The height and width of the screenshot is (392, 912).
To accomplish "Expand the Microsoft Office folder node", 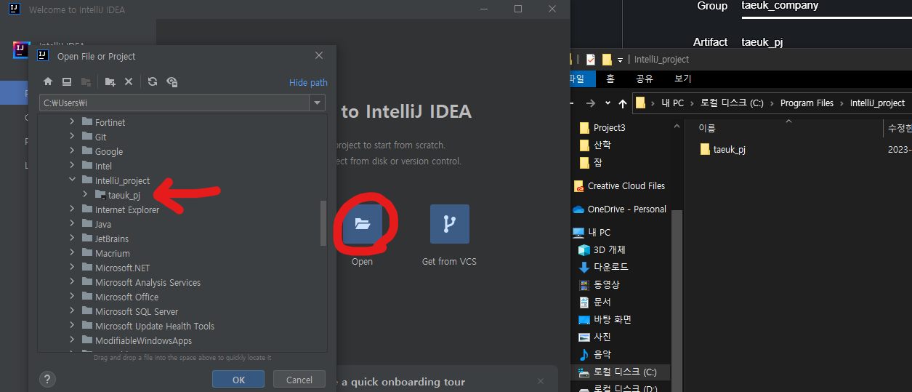I will click(x=72, y=296).
